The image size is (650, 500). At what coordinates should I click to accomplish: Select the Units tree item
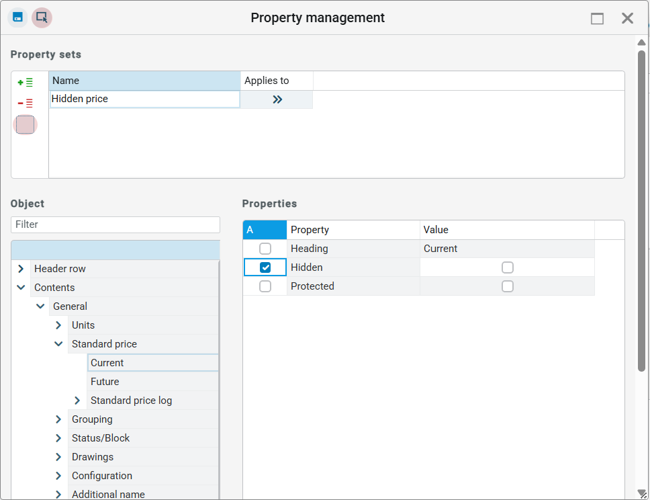pyautogui.click(x=143, y=325)
